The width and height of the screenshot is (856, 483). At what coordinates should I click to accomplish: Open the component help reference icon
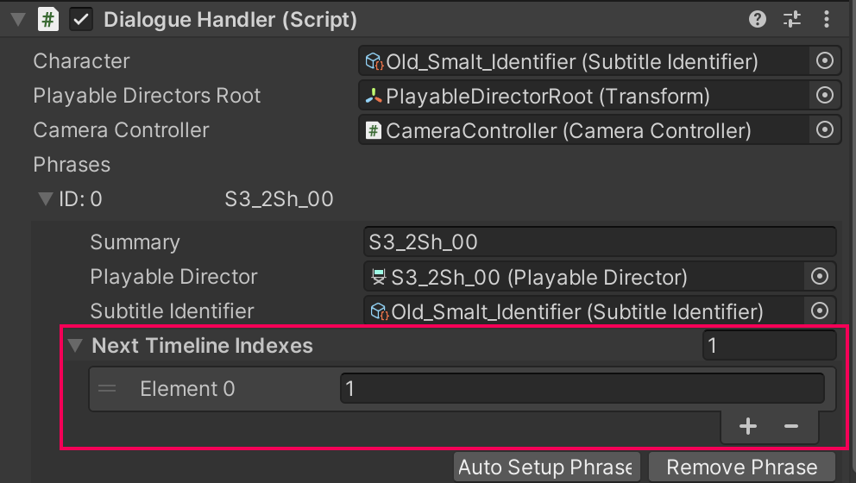point(758,20)
